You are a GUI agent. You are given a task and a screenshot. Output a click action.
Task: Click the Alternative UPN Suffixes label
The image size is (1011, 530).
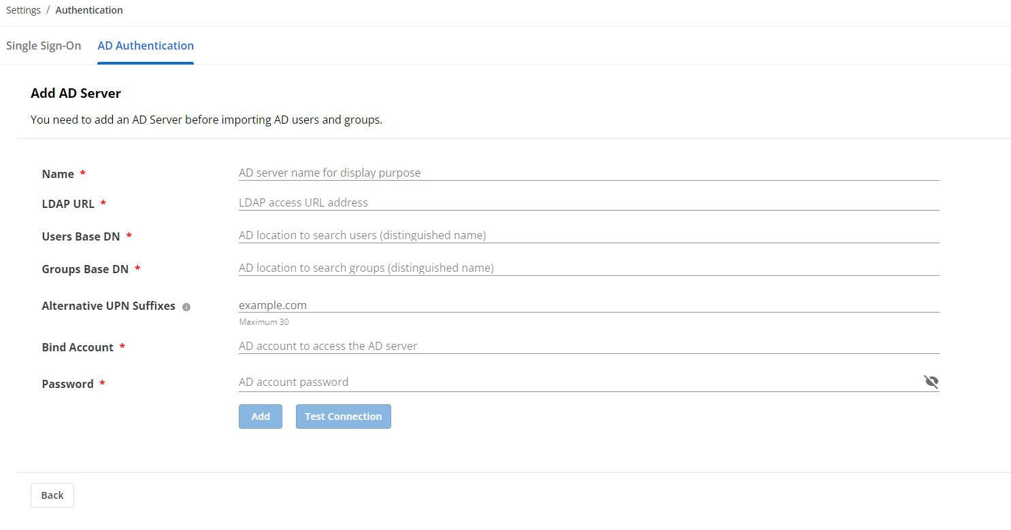[x=109, y=306]
